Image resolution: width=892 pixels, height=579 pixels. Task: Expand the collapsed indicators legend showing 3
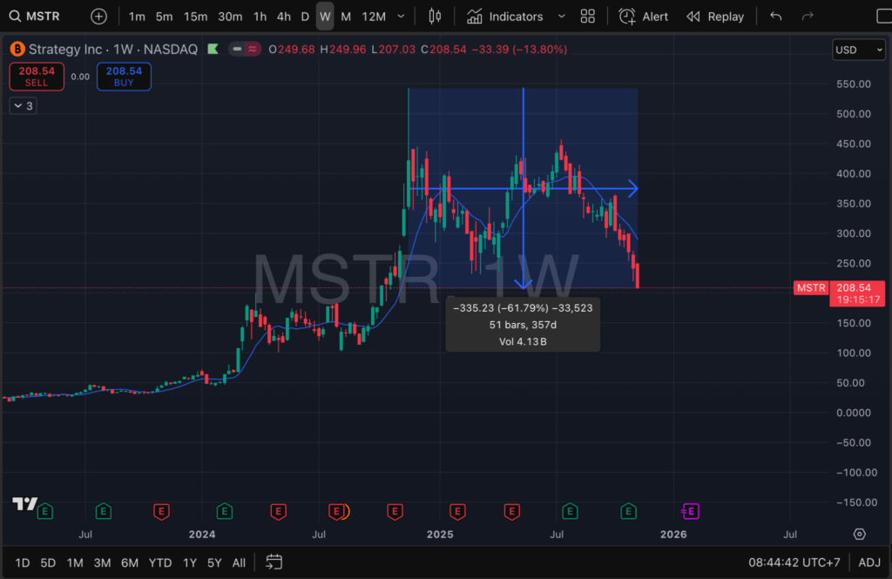pyautogui.click(x=22, y=105)
